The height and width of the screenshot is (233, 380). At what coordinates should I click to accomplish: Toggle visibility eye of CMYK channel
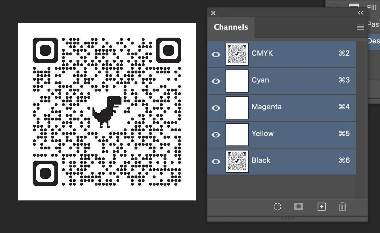point(216,54)
